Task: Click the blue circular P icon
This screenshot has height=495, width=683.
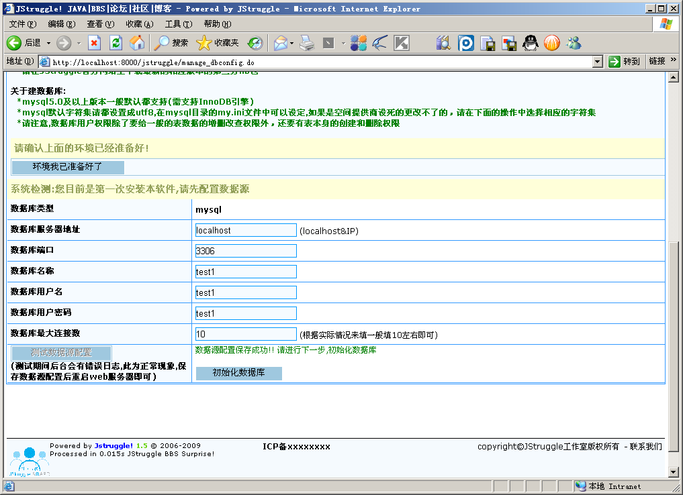Action: point(465,43)
